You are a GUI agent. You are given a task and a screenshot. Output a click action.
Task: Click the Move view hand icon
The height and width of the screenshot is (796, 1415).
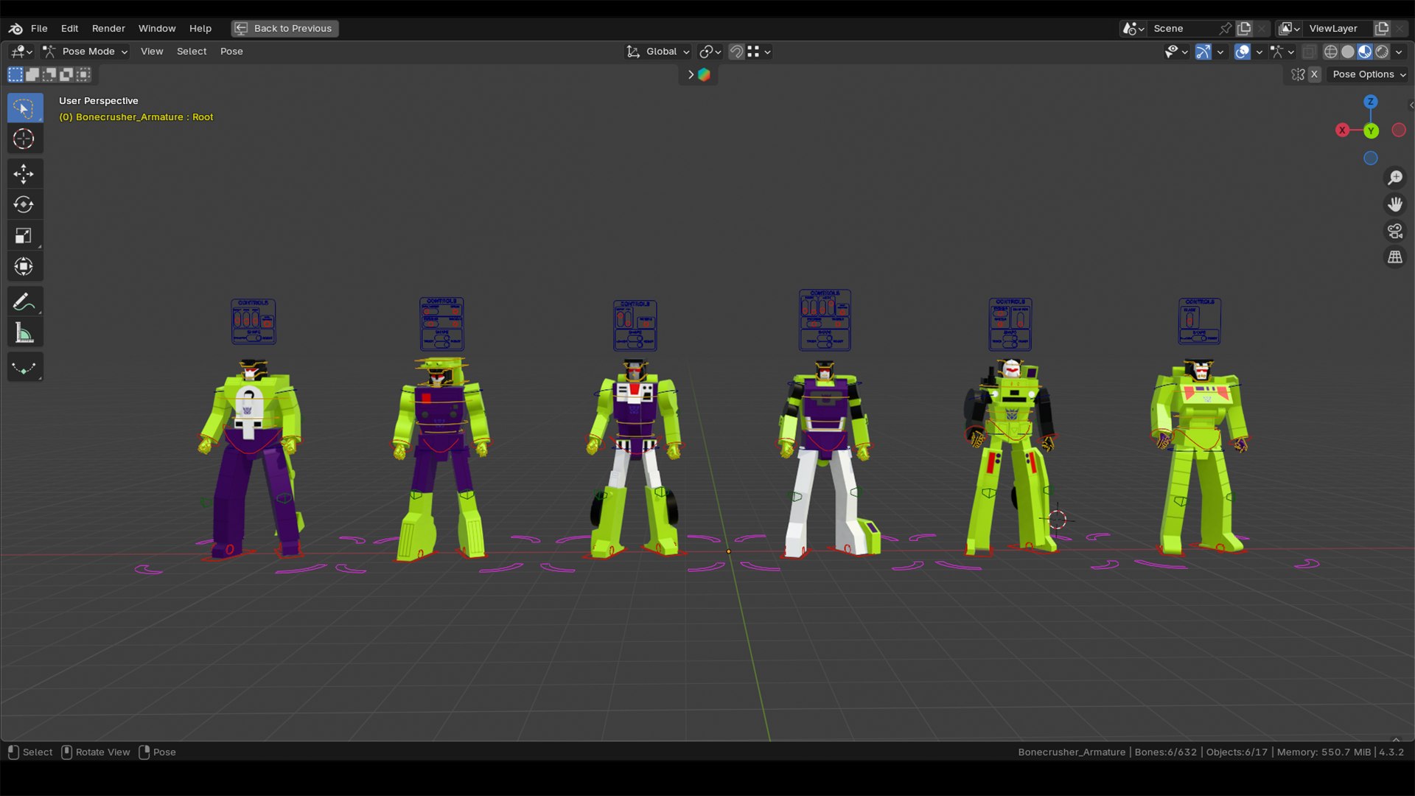[1395, 204]
